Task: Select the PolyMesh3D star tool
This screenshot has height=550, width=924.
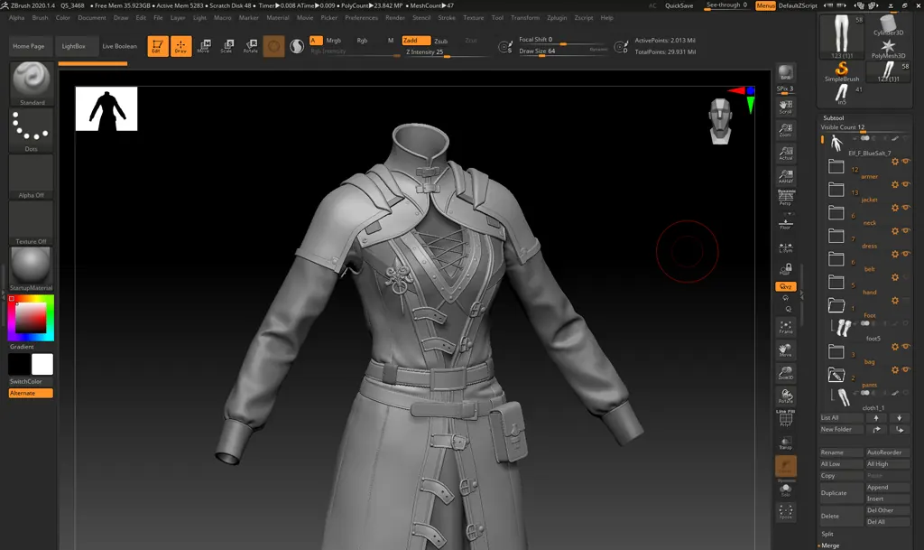Action: pos(888,49)
